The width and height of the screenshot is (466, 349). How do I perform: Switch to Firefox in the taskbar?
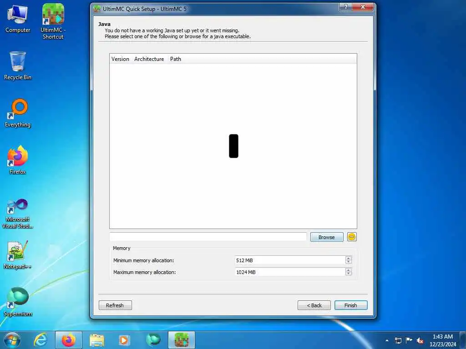[x=68, y=340]
